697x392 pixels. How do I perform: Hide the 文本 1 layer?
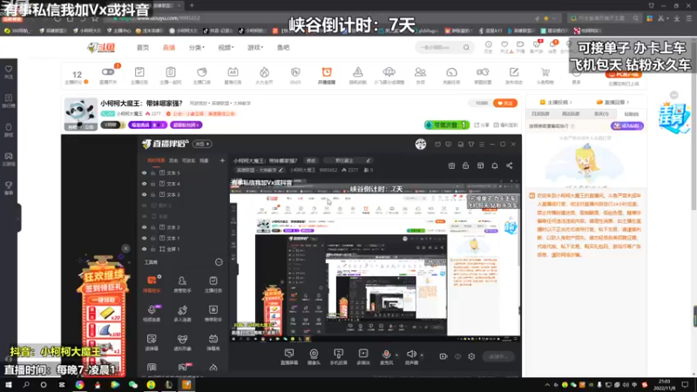tap(144, 238)
